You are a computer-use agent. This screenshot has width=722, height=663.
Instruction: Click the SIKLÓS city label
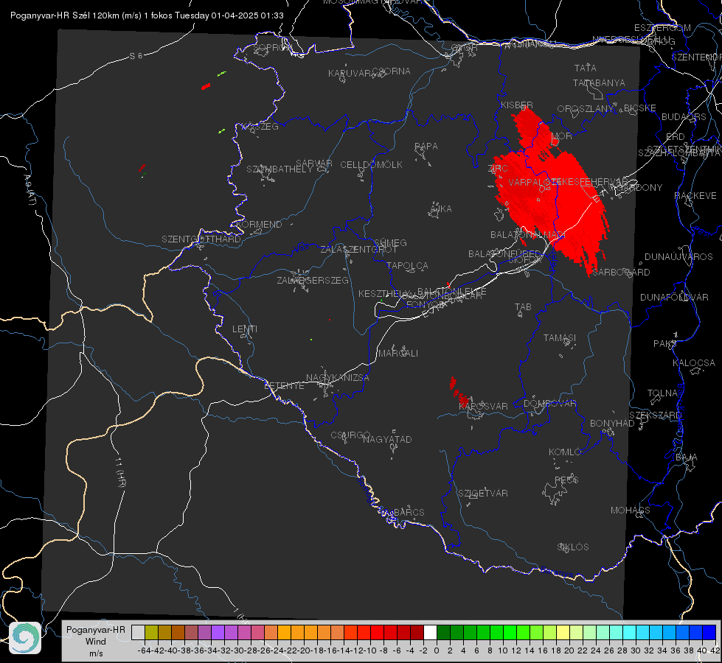573,547
